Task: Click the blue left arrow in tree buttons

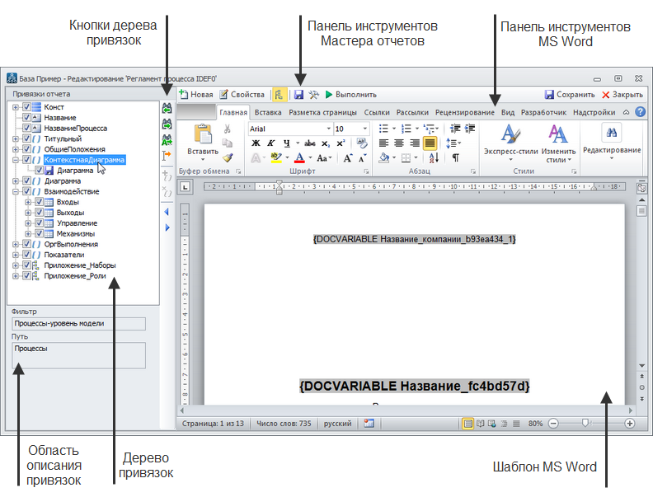Action: click(x=167, y=212)
